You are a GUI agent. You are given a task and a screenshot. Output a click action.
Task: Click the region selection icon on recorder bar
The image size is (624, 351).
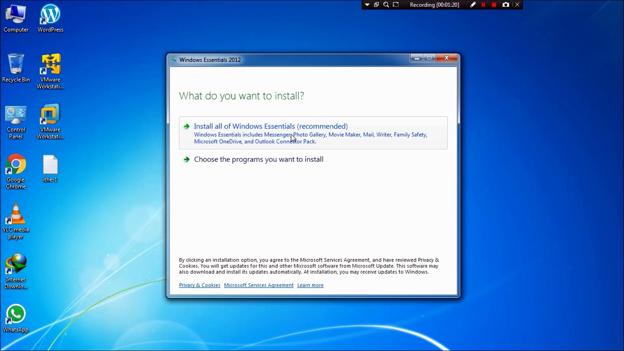click(396, 5)
